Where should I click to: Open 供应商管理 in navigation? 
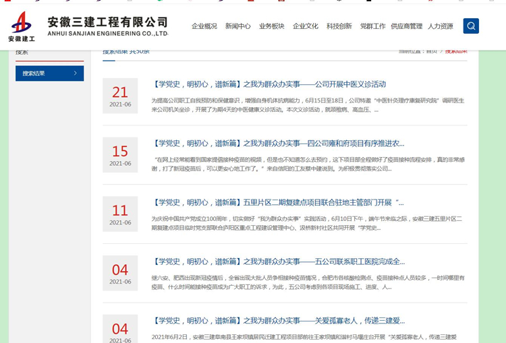[406, 26]
